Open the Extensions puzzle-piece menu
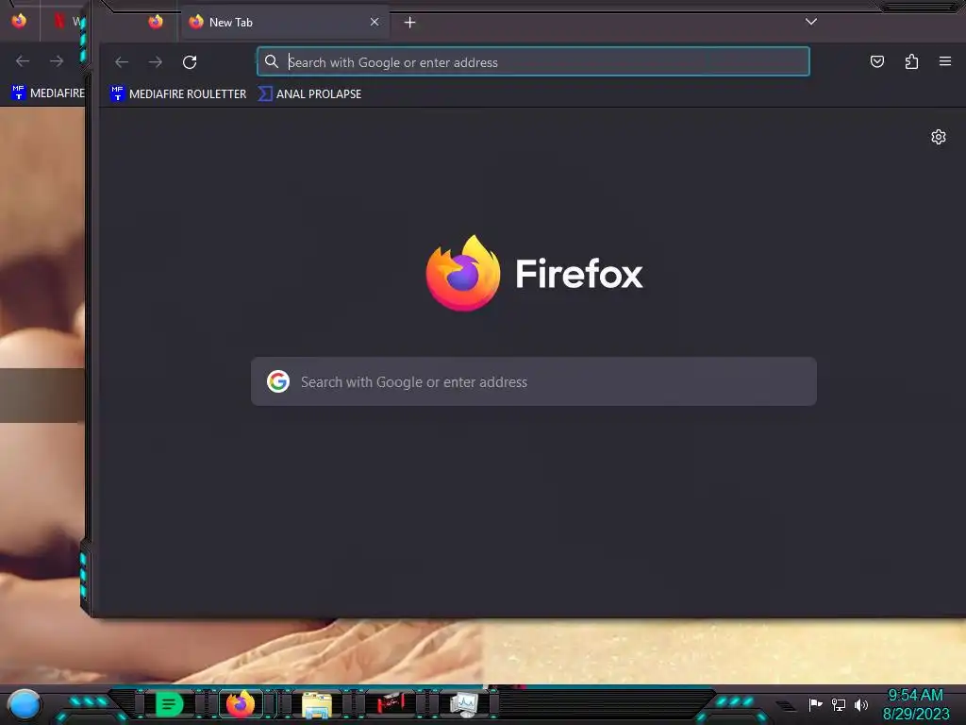The image size is (966, 725). coord(911,61)
